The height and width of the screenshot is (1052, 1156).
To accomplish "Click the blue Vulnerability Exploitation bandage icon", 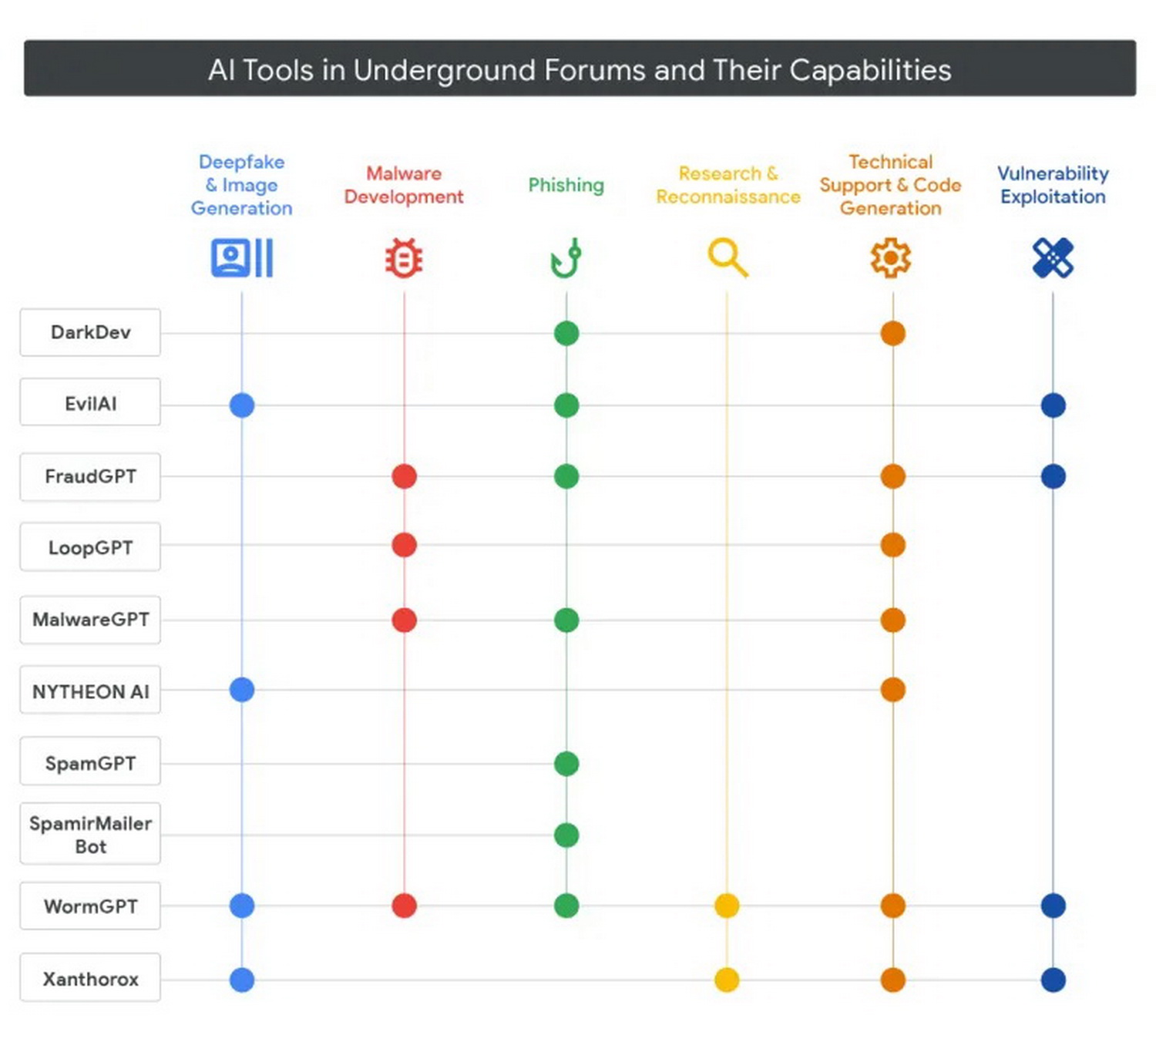I will (1053, 257).
